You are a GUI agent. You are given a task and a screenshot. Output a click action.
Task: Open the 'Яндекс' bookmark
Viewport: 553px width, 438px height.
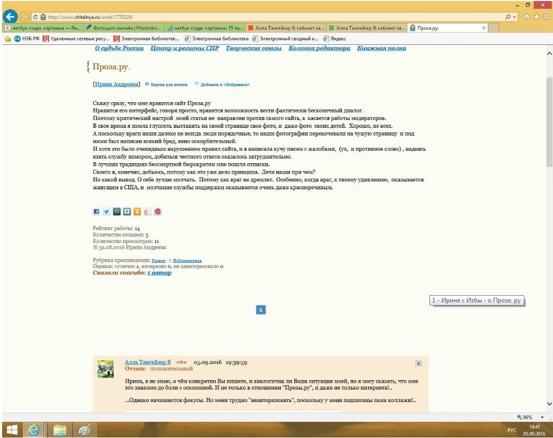(x=334, y=39)
